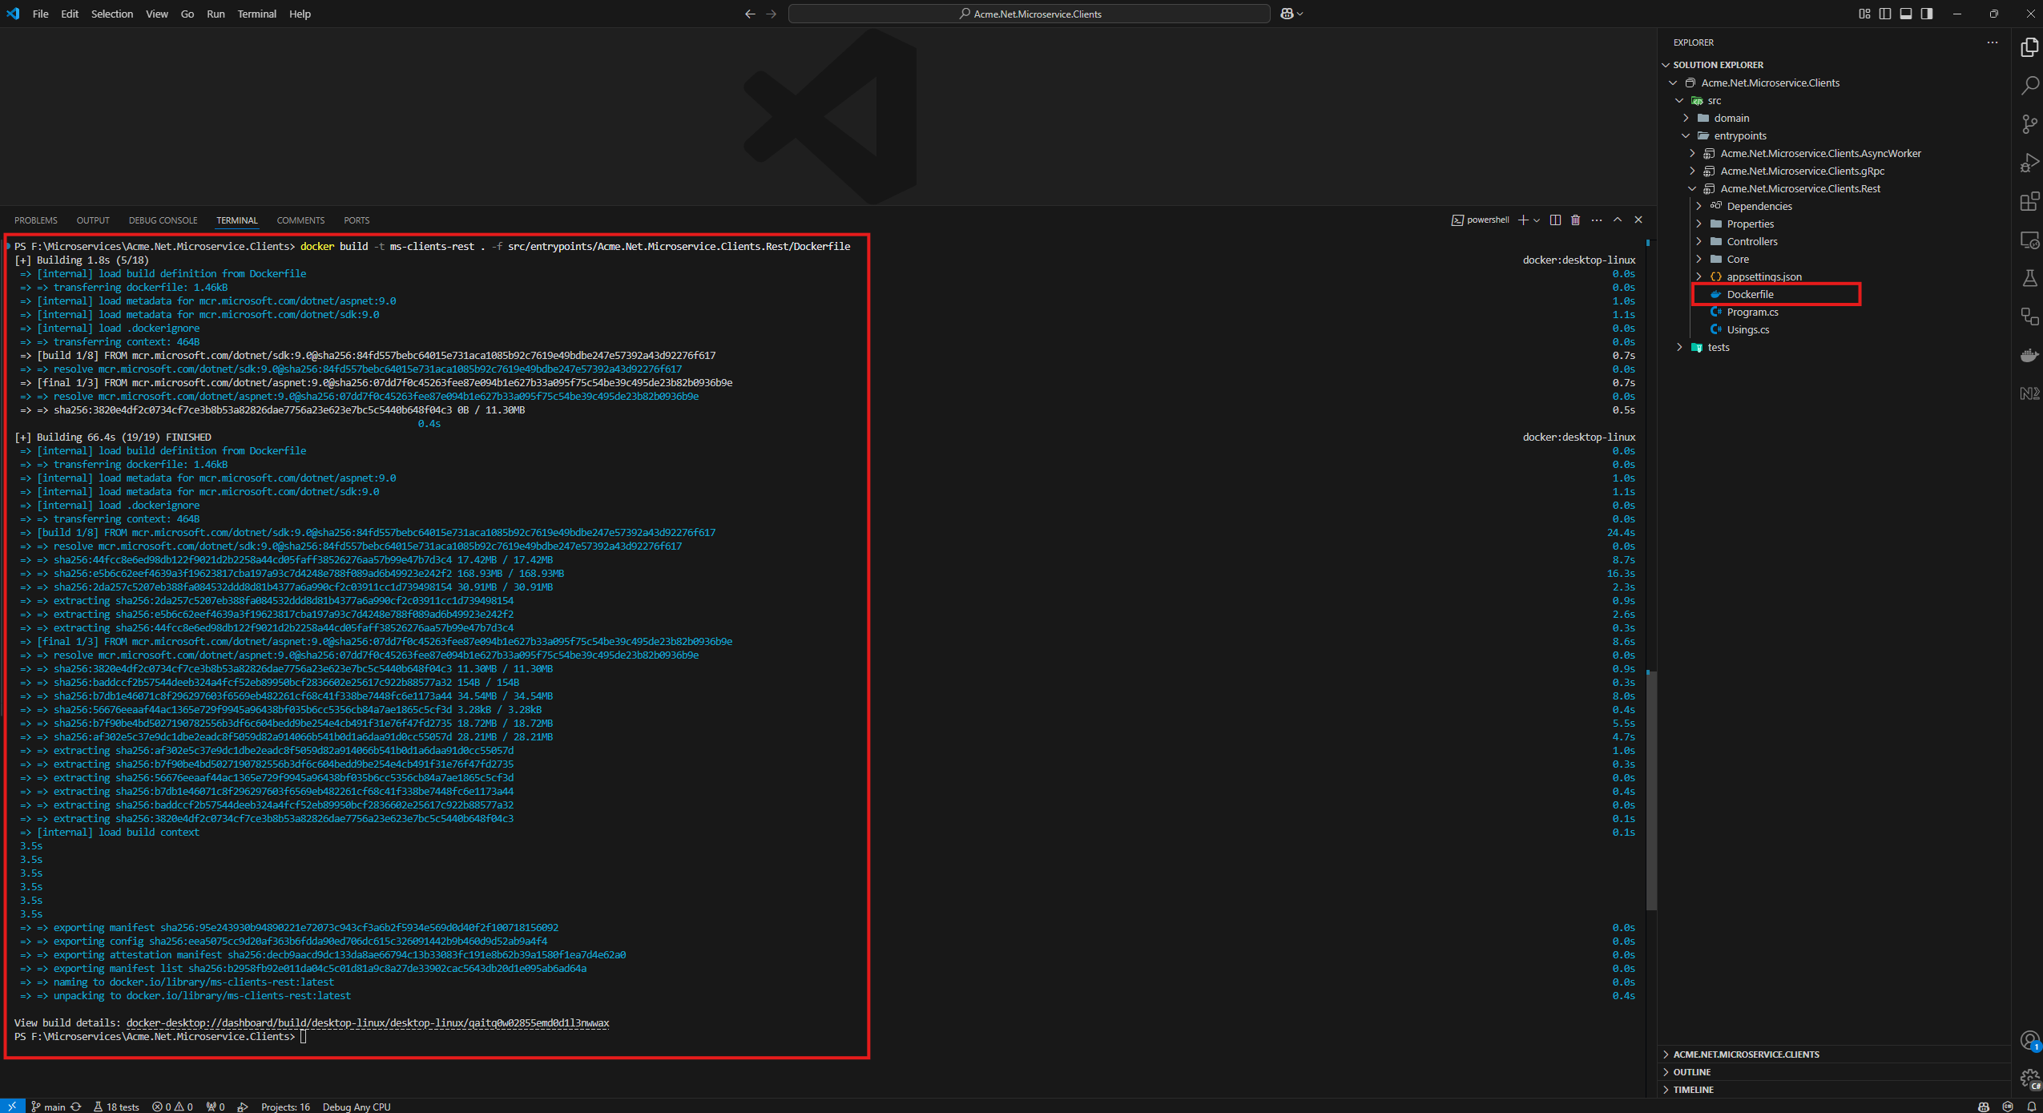Switch to the OUTPUT tab
Image resolution: width=2043 pixels, height=1113 pixels.
point(93,220)
